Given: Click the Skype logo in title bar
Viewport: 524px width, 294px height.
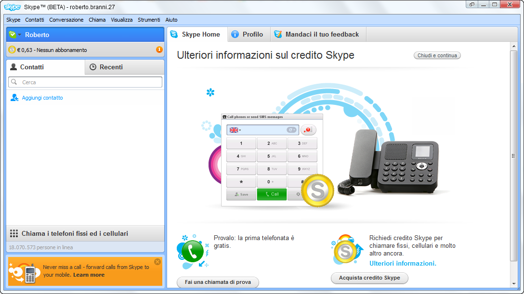Looking at the screenshot, I should pyautogui.click(x=13, y=7).
